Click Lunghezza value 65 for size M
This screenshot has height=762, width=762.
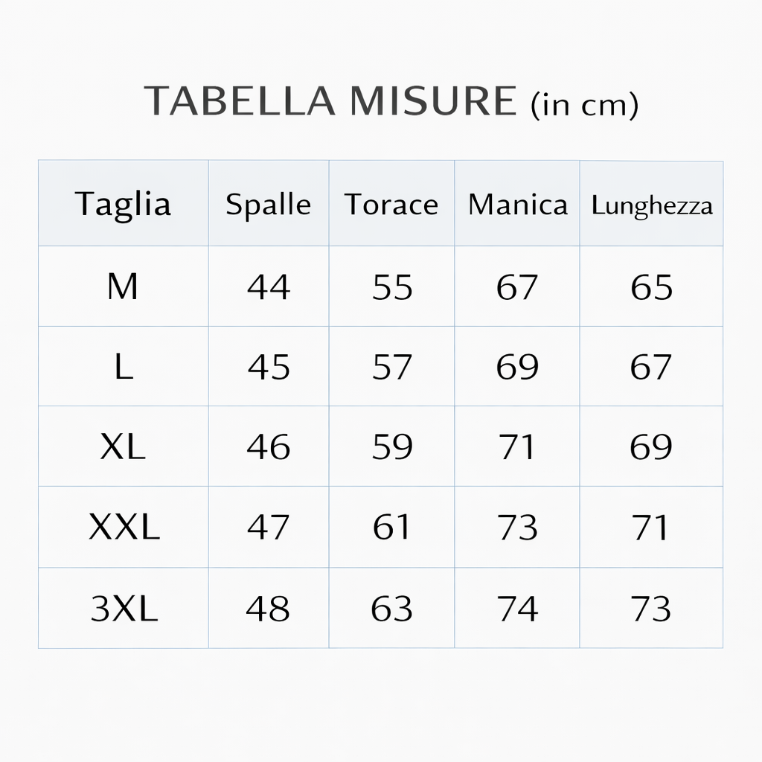pyautogui.click(x=651, y=287)
